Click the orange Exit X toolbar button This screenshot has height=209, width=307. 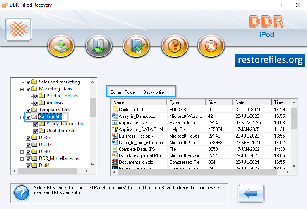pyautogui.click(x=211, y=46)
